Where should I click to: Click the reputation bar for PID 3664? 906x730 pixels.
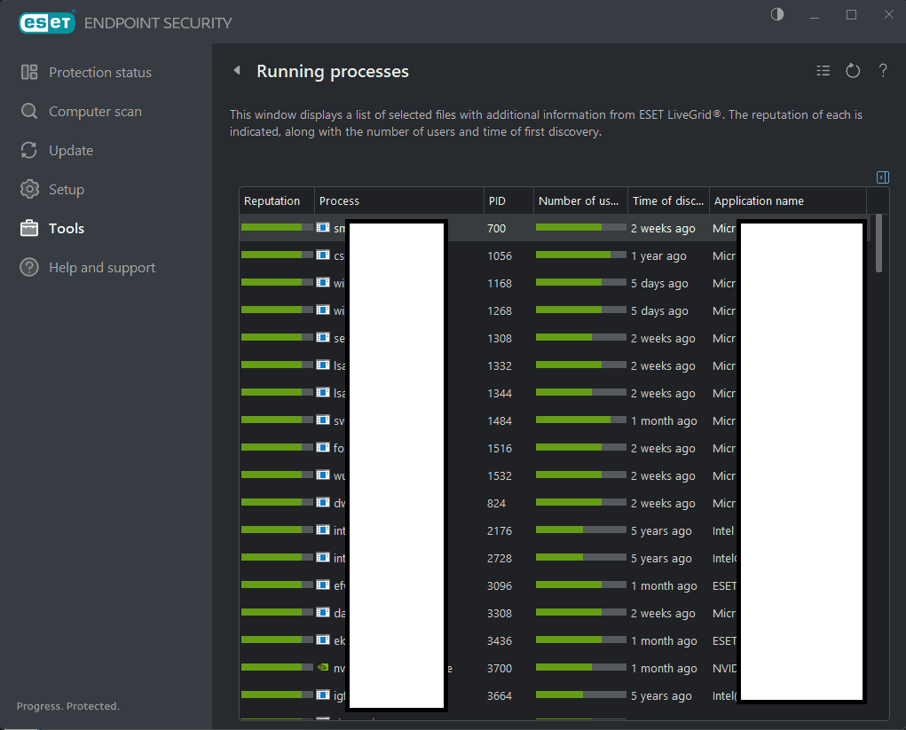[277, 695]
